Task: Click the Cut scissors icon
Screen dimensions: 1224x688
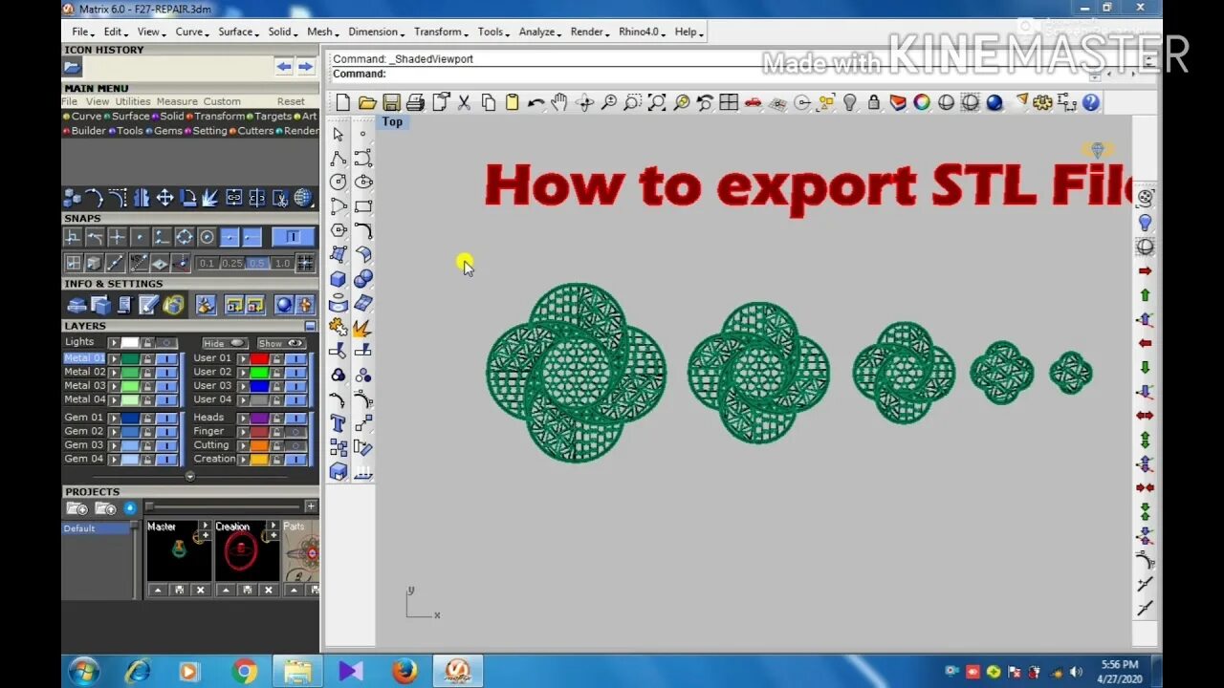Action: coord(464,102)
